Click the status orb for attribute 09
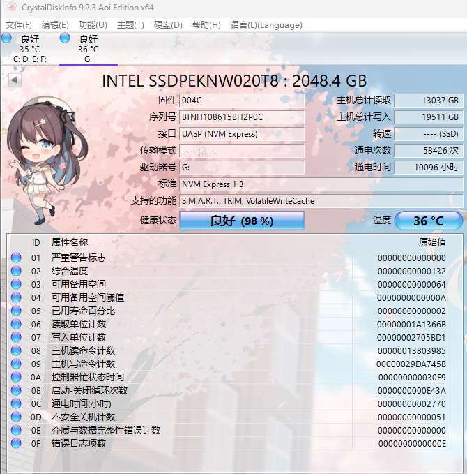The height and width of the screenshot is (474, 467). pos(16,364)
